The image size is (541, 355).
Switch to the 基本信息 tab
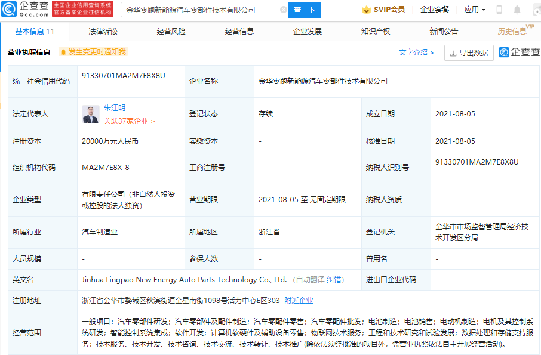point(35,32)
